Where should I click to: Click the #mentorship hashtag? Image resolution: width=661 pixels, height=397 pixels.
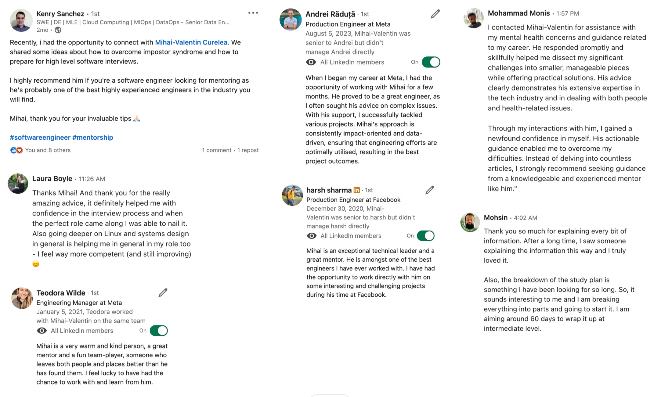[x=93, y=138]
